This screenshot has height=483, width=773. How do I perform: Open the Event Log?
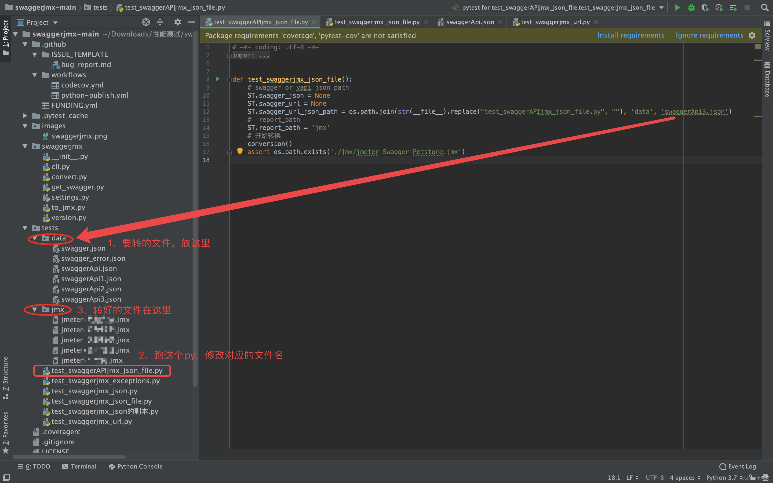click(x=738, y=466)
